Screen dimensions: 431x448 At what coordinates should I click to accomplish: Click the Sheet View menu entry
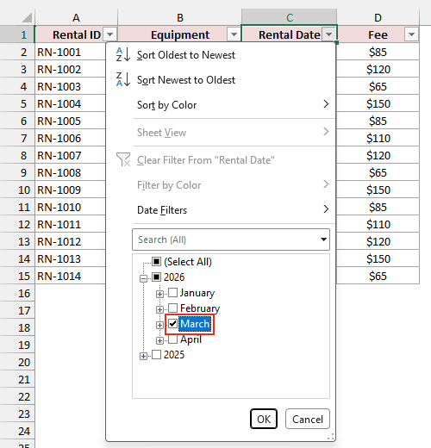(x=221, y=132)
